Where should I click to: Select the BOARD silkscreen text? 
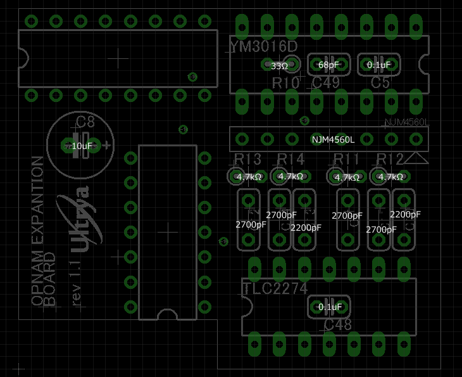pyautogui.click(x=49, y=279)
